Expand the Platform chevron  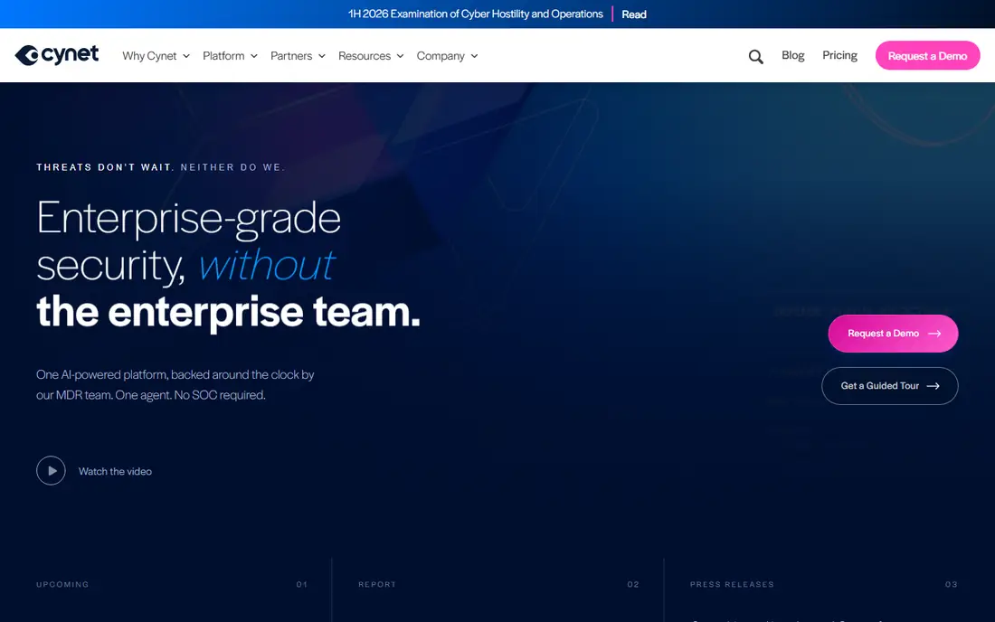click(x=254, y=56)
